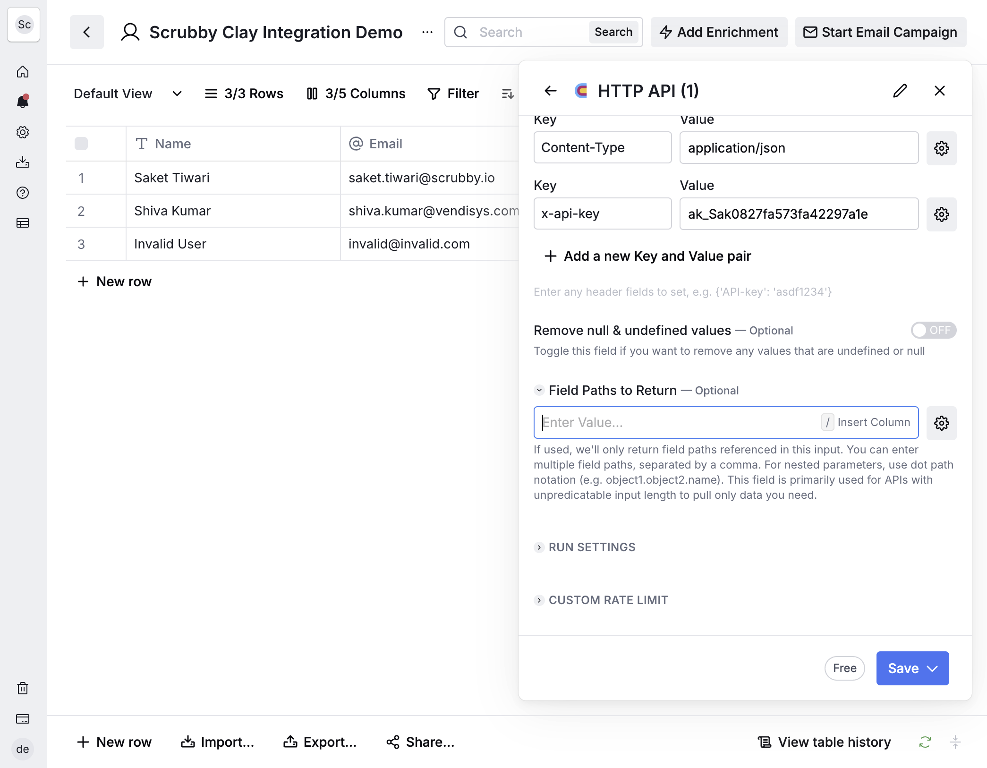
Task: Click Export... in bottom bar
Action: [320, 742]
